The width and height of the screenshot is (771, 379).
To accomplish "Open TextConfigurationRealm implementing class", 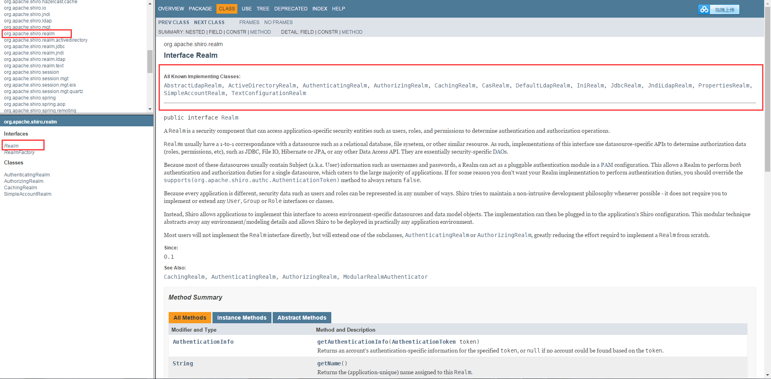I will coord(269,93).
